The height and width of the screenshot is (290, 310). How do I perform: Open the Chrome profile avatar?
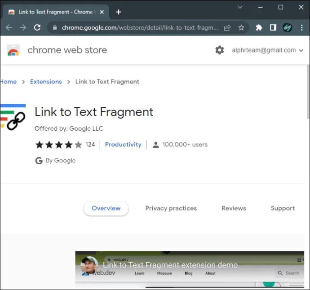287,27
